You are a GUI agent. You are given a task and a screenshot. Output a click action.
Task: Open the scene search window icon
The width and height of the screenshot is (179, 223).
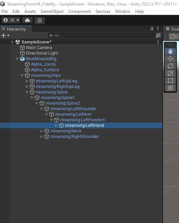[x=158, y=35]
